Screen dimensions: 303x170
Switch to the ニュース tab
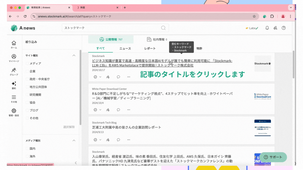(x=125, y=49)
